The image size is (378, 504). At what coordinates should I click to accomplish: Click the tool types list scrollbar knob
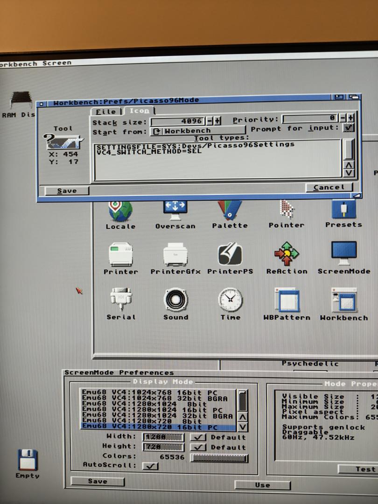coord(349,149)
